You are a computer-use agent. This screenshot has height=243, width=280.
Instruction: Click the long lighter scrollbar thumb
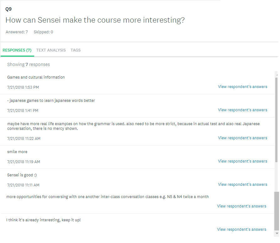276,119
